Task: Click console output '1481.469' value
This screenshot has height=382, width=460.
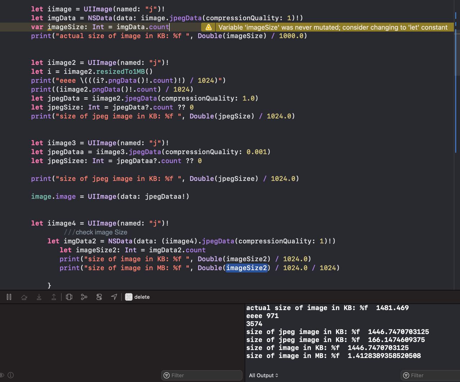Action: (x=392, y=308)
